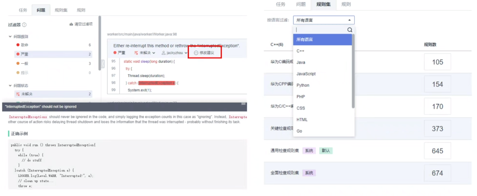Click the magnifier search icon in the dropdown
This screenshot has width=477, height=196.
[350, 30]
